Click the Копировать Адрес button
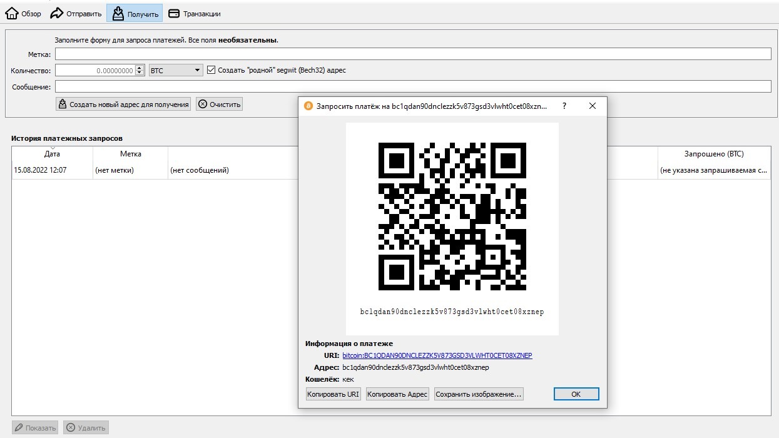779x438 pixels. pos(397,394)
